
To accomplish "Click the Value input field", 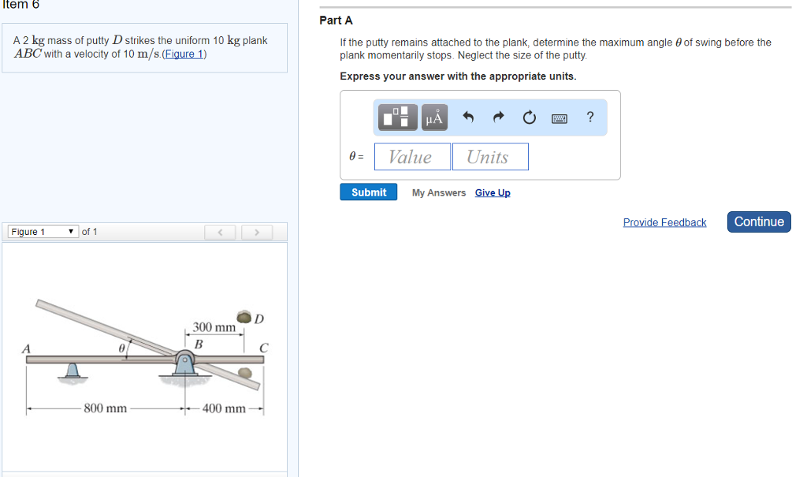I will point(412,157).
